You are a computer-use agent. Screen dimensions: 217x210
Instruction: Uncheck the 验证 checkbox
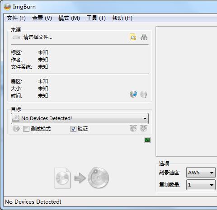coord(73,129)
